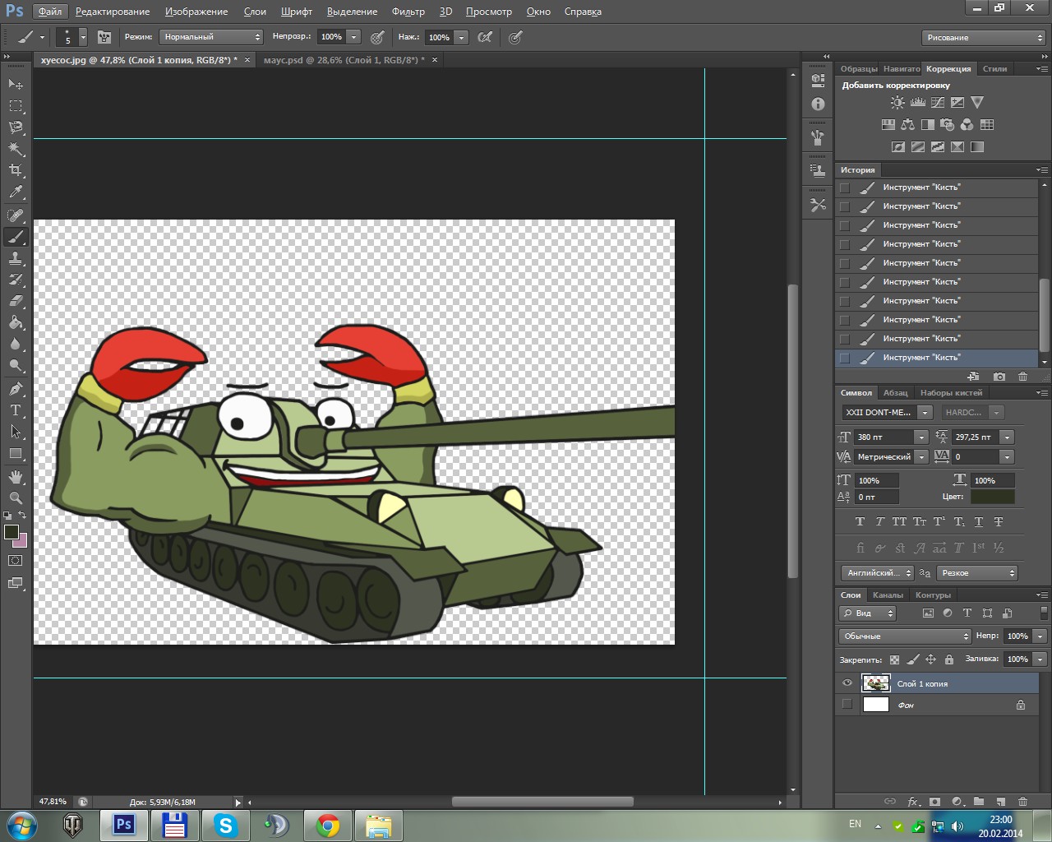1052x842 pixels.
Task: Select the Crop tool
Action: click(16, 170)
